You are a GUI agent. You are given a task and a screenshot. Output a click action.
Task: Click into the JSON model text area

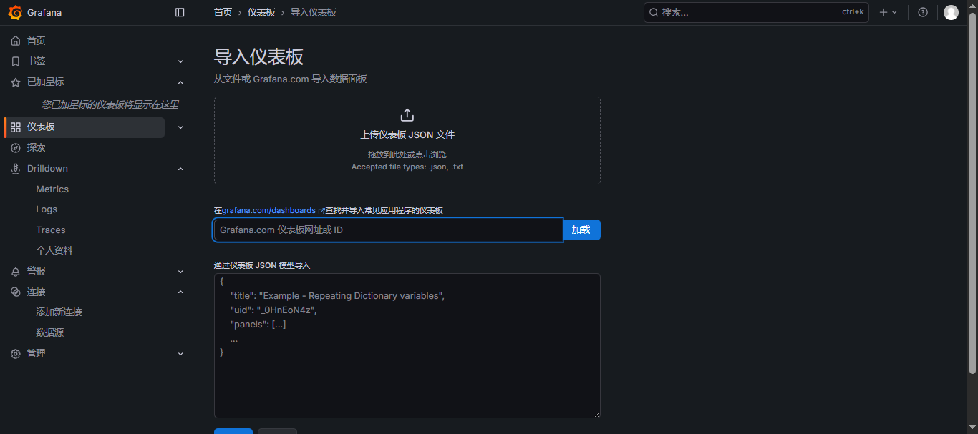[407, 346]
